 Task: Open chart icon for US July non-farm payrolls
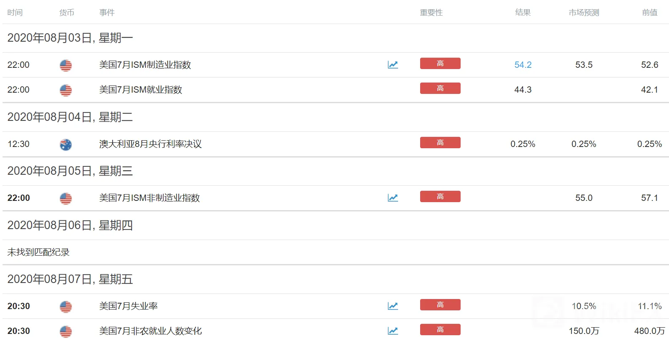[393, 331]
